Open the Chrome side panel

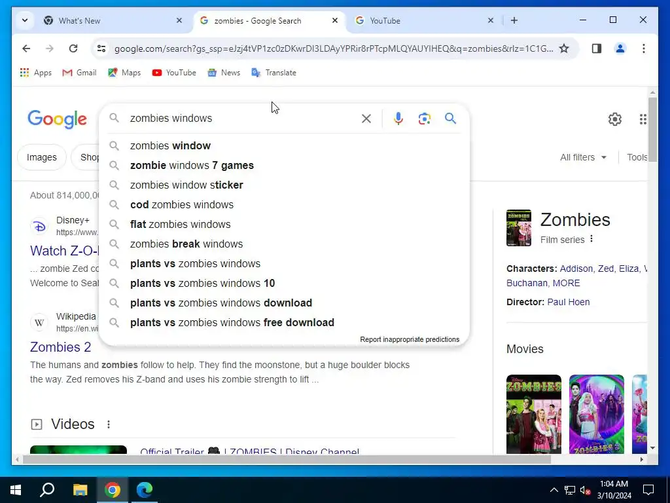click(x=597, y=48)
